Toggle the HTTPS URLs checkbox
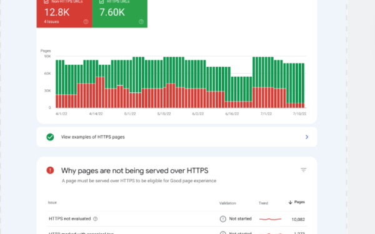The image size is (375, 234). (101, 2)
